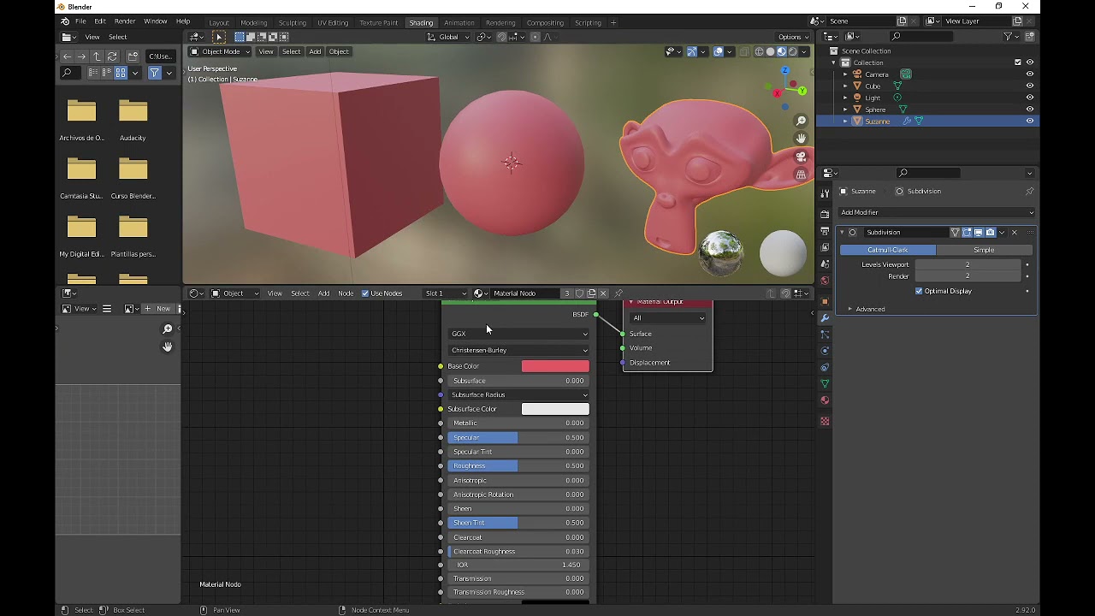Open Object Mode dropdown
Screen dimensions: 1095x616
[220, 51]
